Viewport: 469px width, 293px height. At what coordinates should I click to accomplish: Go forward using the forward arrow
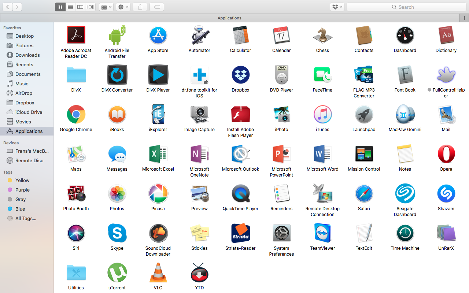click(17, 7)
